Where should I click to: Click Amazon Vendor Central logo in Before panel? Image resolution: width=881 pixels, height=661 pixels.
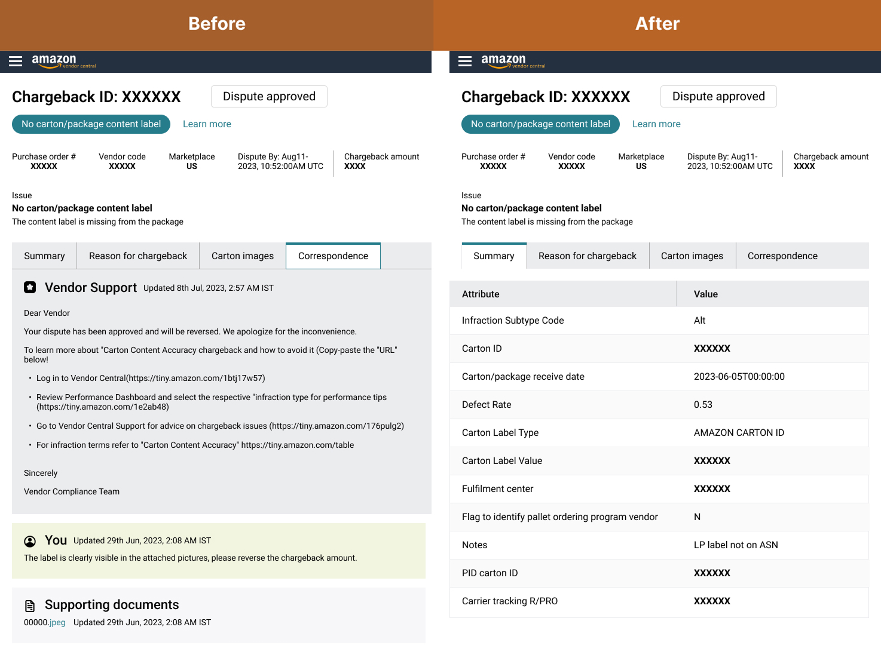click(63, 62)
